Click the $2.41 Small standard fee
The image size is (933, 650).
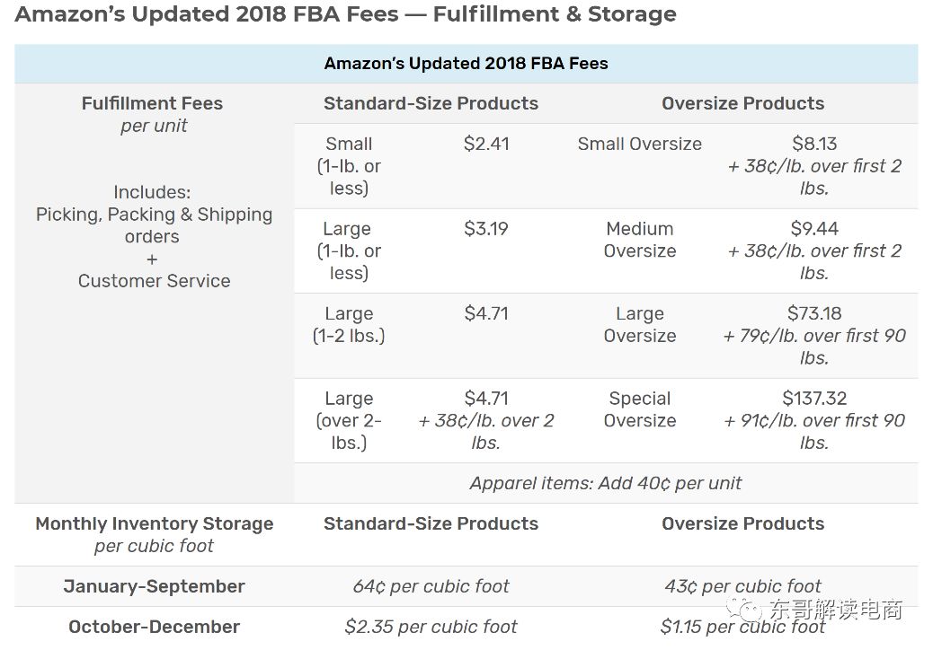click(486, 143)
